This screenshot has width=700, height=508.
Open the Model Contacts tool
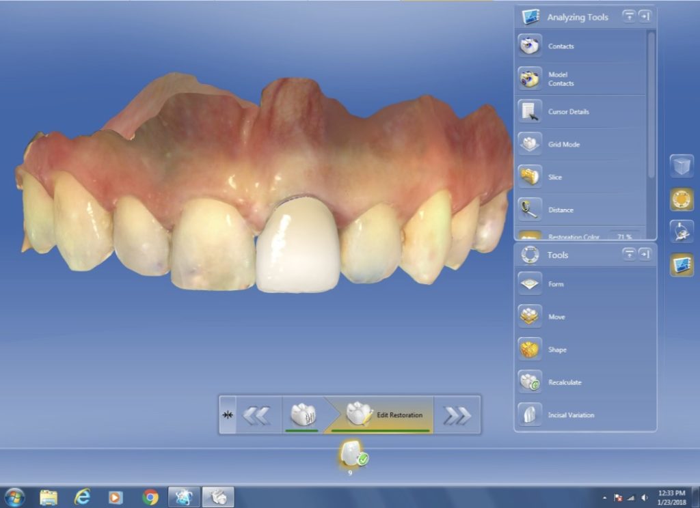tap(530, 79)
